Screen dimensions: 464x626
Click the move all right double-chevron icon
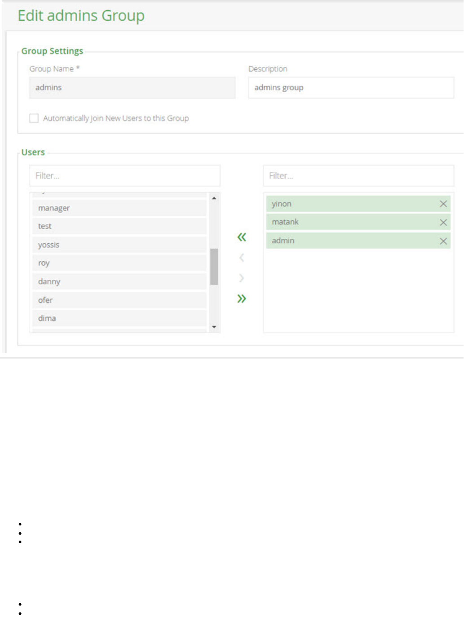point(242,299)
